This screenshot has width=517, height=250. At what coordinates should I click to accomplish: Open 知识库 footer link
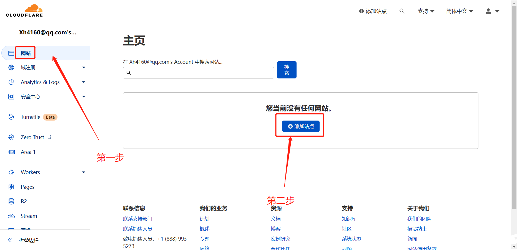pos(349,219)
